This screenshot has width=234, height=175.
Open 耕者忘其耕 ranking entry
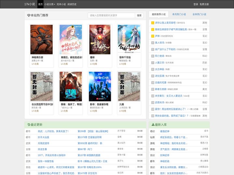(161, 89)
